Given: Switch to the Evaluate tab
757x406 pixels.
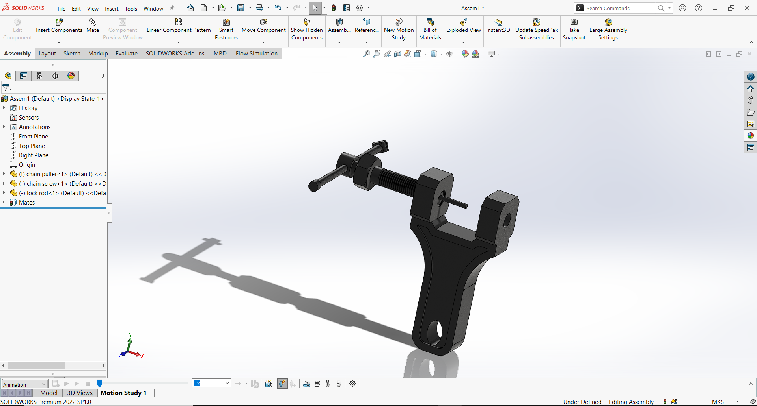Looking at the screenshot, I should click(127, 54).
